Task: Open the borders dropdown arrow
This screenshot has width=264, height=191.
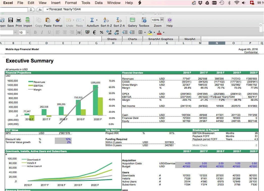Action: pyautogui.click(x=145, y=32)
